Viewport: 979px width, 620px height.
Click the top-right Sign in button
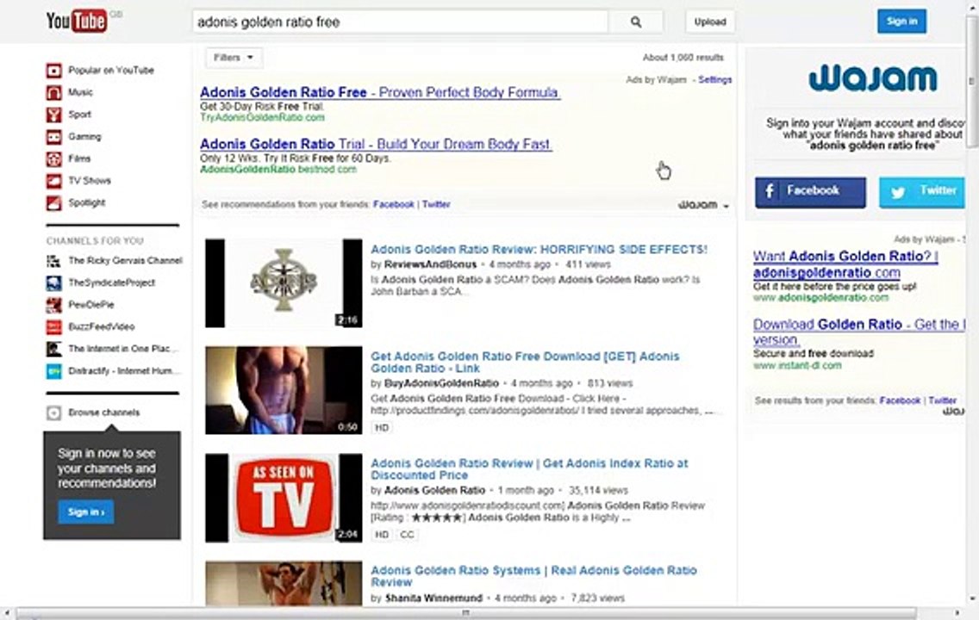[901, 22]
